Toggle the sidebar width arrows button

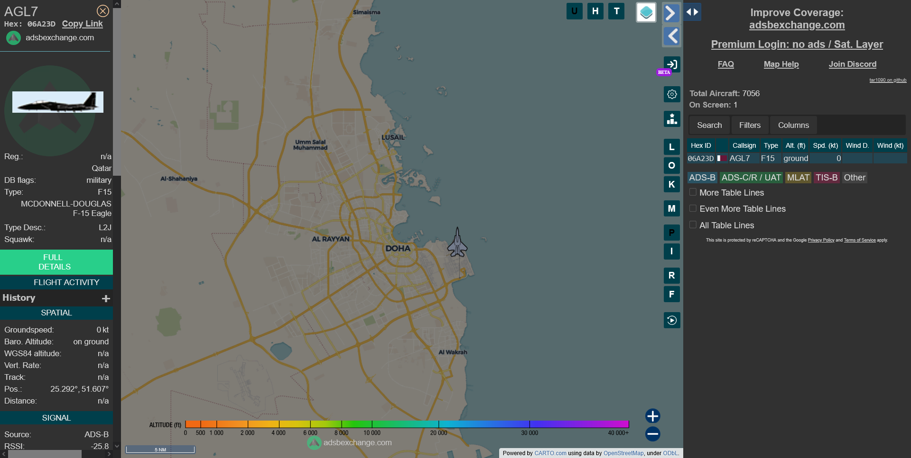point(692,12)
